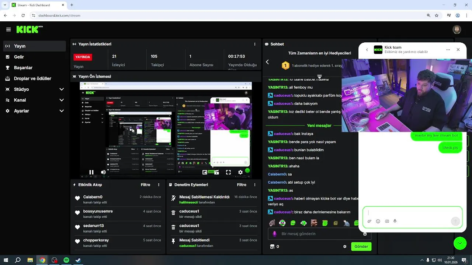
Task: Click bossyunusemre follow event
Action: tap(118, 214)
